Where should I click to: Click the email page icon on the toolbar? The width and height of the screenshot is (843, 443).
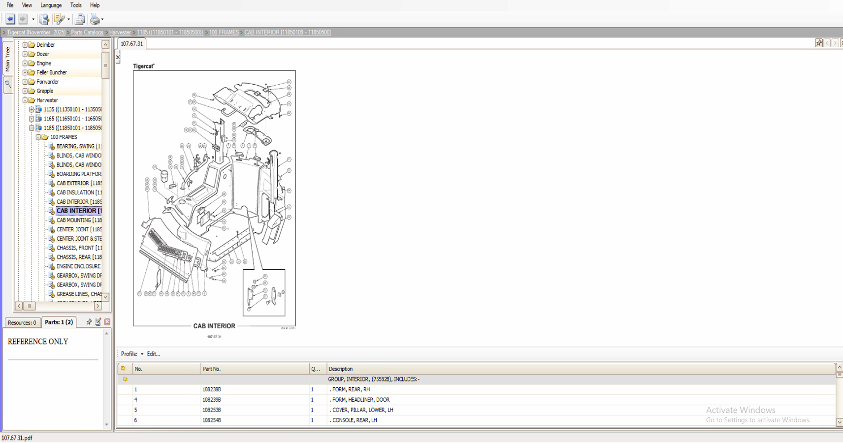79,19
